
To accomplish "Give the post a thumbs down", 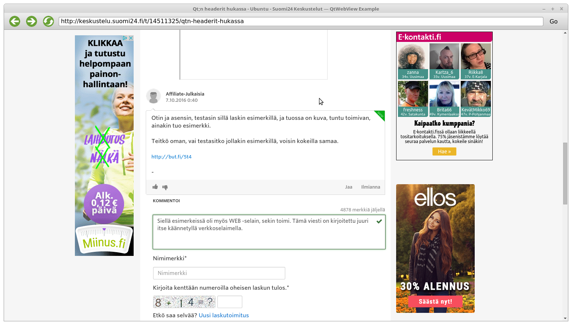I will [x=165, y=187].
